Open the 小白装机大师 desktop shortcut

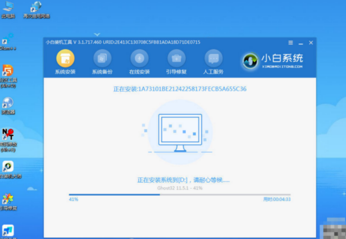pos(11,170)
